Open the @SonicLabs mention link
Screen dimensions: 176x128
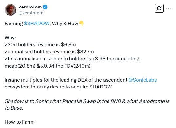click(143, 80)
